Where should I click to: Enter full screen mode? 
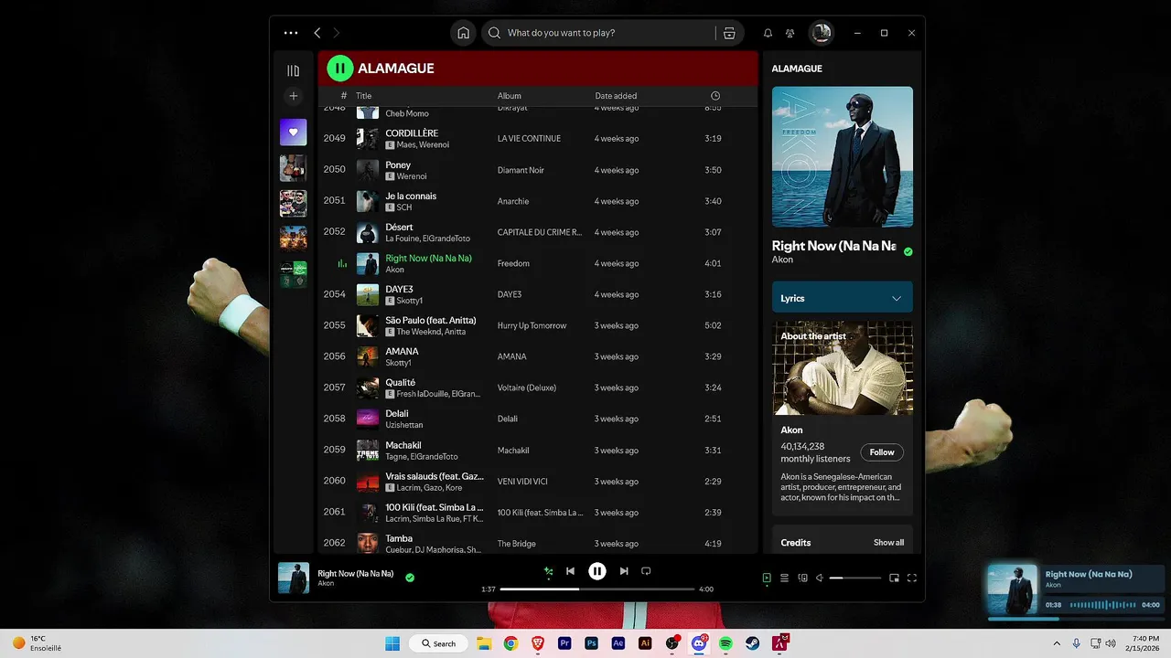tap(911, 578)
